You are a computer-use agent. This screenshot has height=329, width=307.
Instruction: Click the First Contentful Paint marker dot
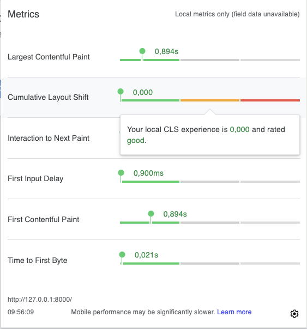[151, 213]
